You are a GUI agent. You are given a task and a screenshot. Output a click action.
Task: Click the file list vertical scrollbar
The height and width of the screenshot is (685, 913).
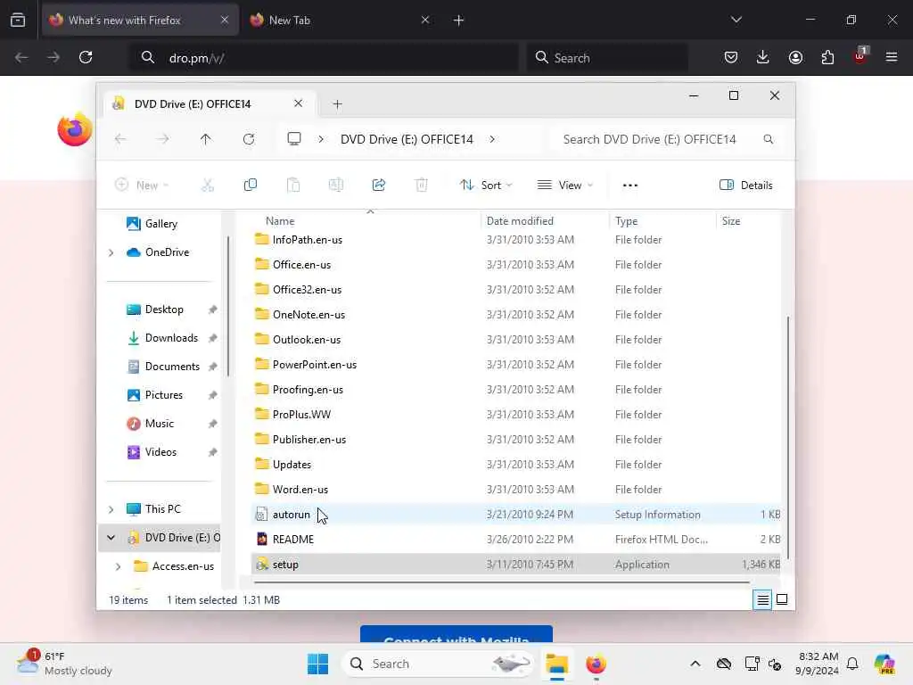click(x=788, y=437)
